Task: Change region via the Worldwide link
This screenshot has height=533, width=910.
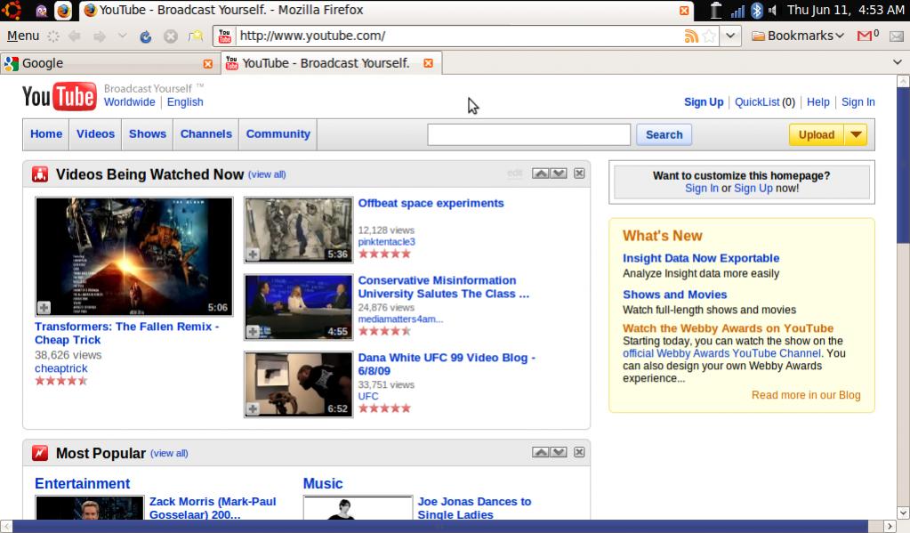Action: pyautogui.click(x=129, y=102)
